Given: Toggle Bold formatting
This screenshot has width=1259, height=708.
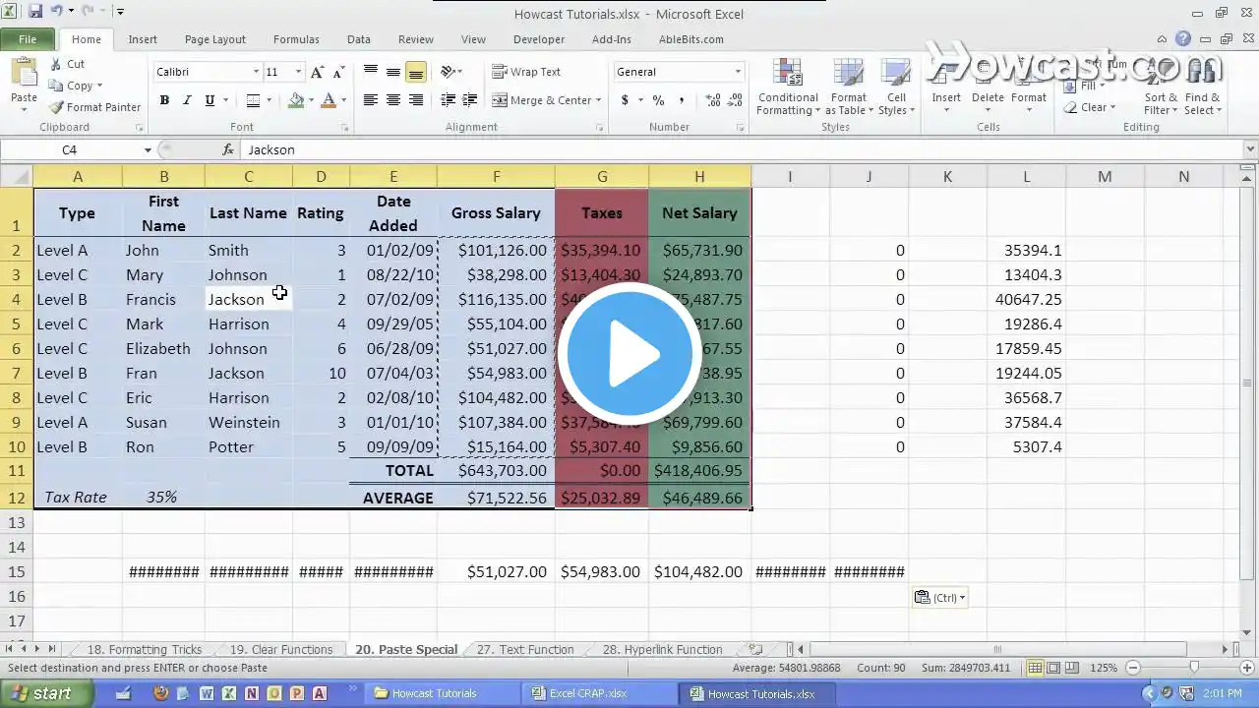Looking at the screenshot, I should 164,100.
